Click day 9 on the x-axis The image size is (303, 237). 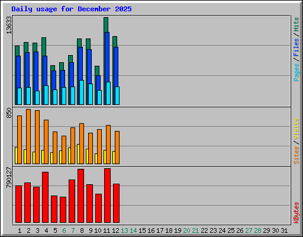91,230
